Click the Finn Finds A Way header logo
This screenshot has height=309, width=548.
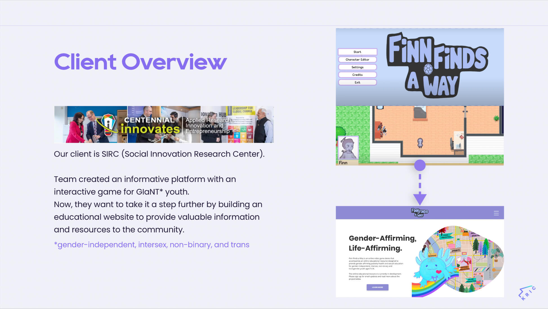pos(419,213)
